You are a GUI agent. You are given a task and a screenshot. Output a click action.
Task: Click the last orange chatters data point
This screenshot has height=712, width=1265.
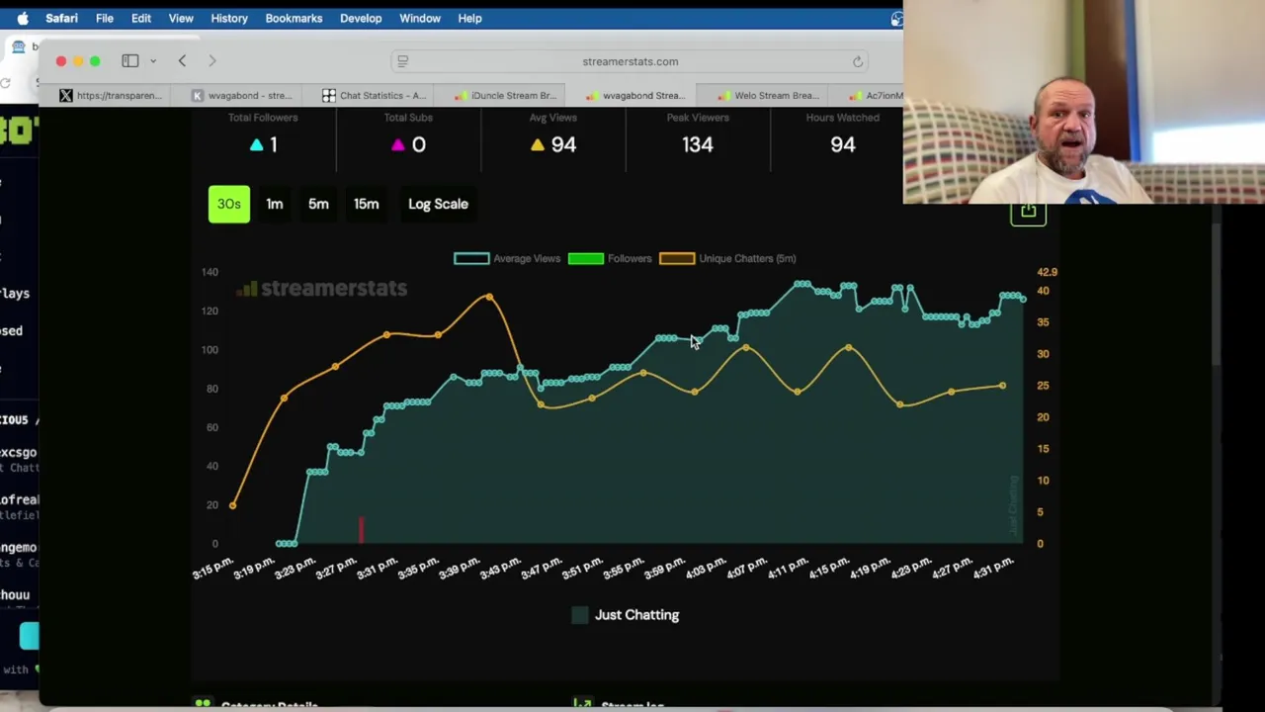coord(1002,386)
